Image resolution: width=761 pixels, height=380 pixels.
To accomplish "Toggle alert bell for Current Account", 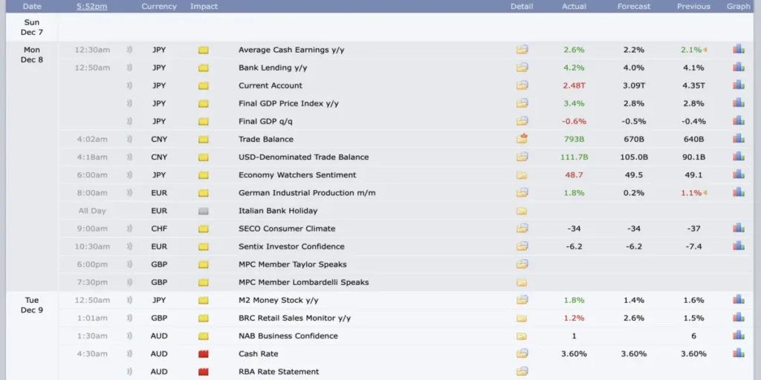I will [129, 86].
